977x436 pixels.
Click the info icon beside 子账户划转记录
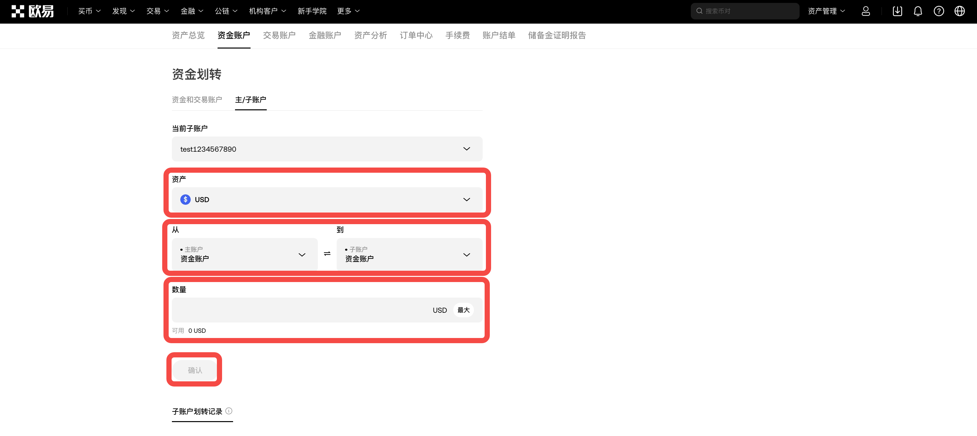[229, 411]
